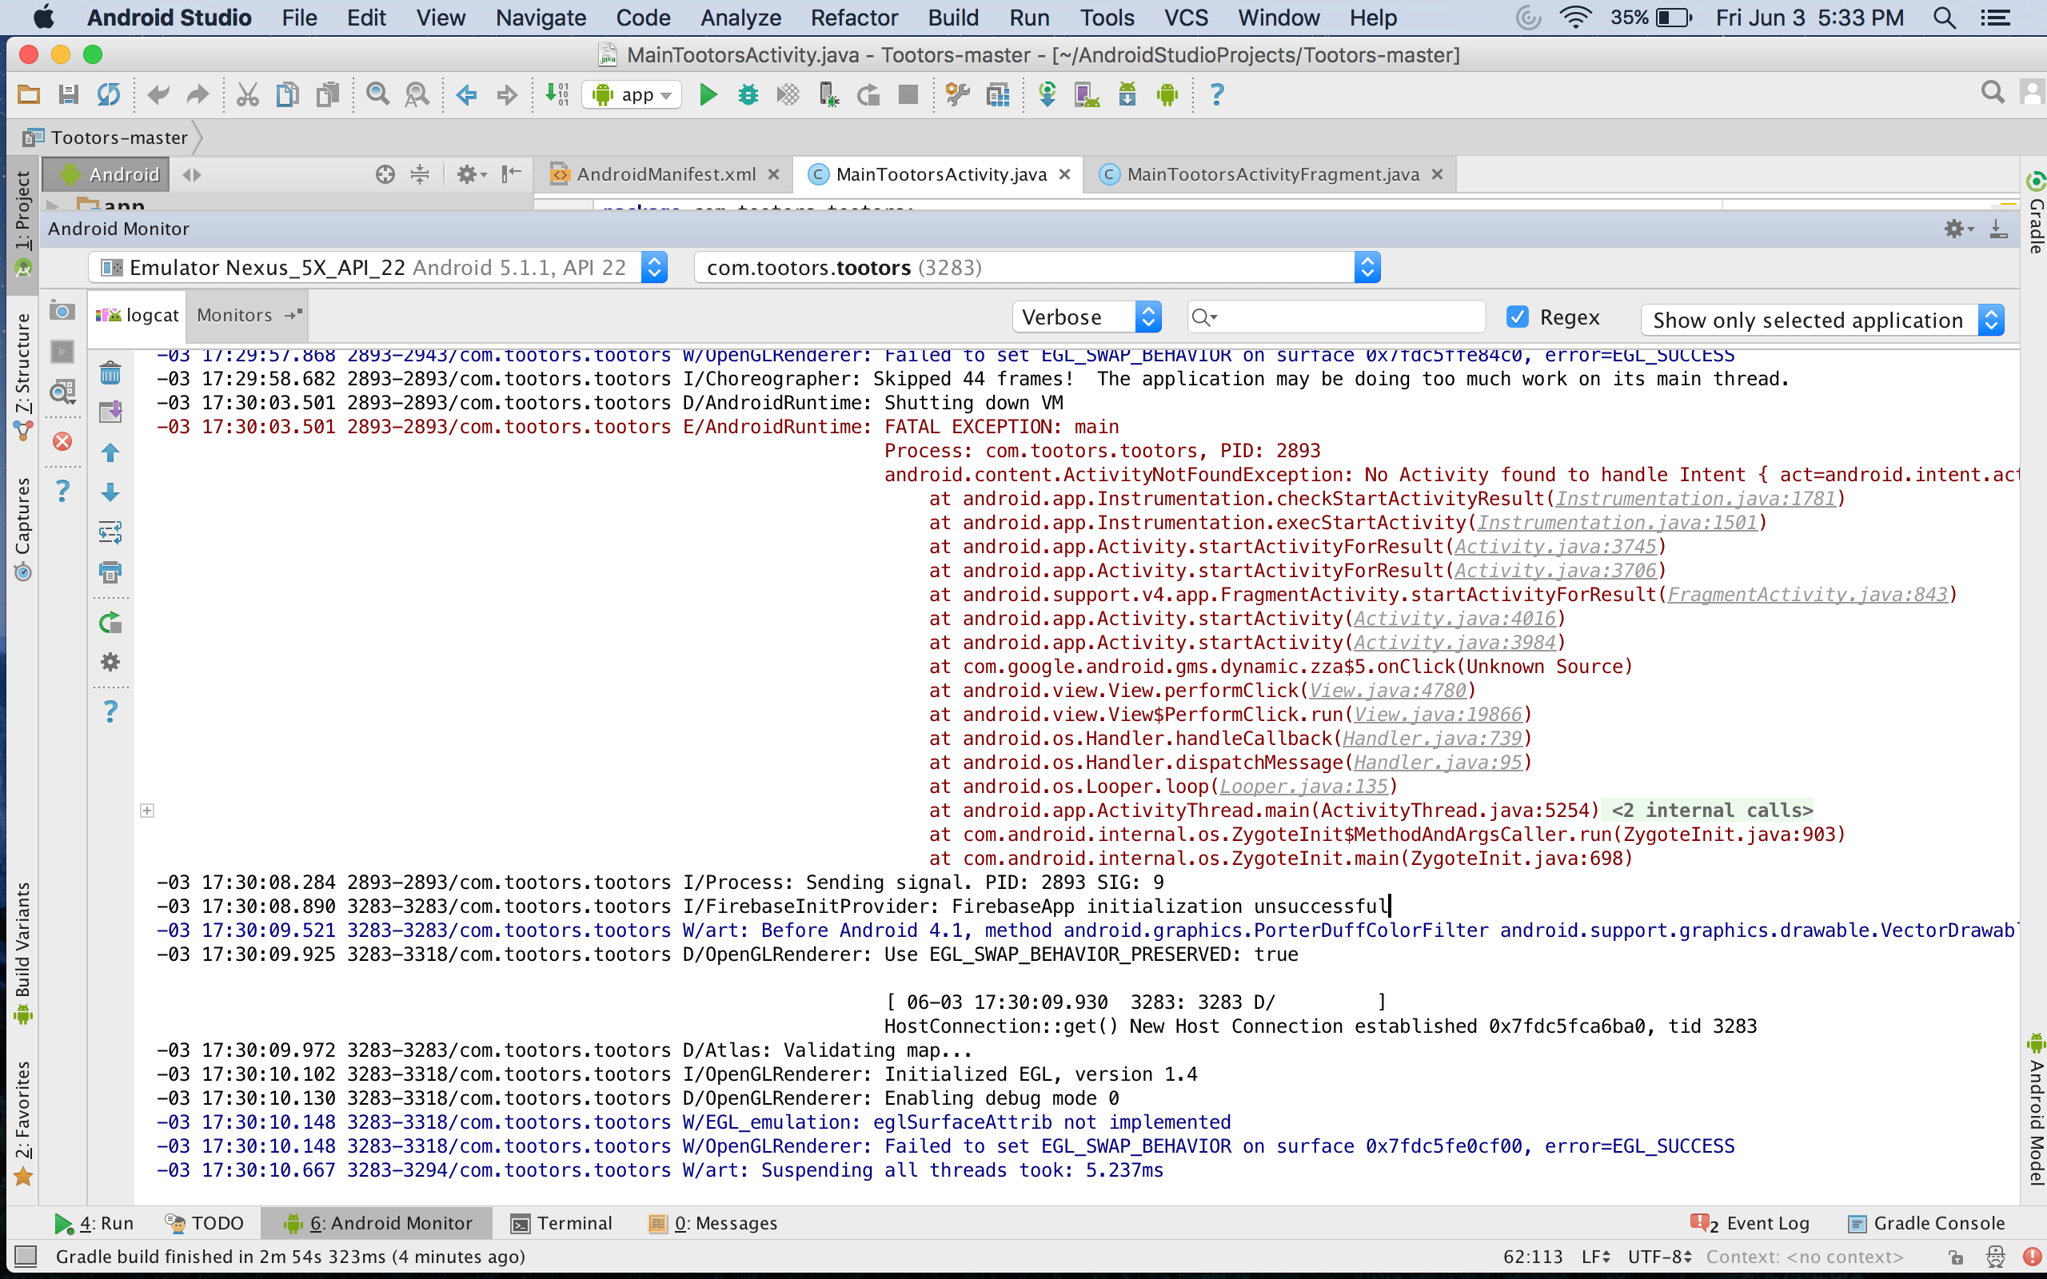The height and width of the screenshot is (1279, 2047).
Task: Open Show only selected application dropdown
Action: pos(1822,320)
